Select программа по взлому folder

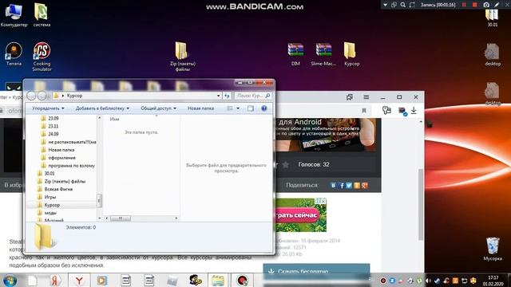click(68, 166)
